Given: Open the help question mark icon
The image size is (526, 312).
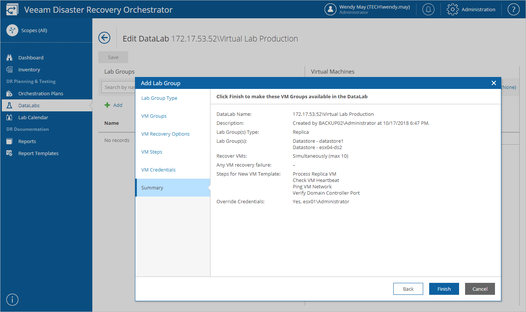Looking at the screenshot, I should [514, 9].
